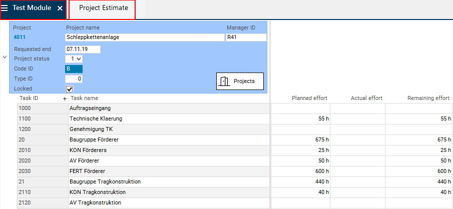
Task: Edit the Requested end date field
Action: 83,49
